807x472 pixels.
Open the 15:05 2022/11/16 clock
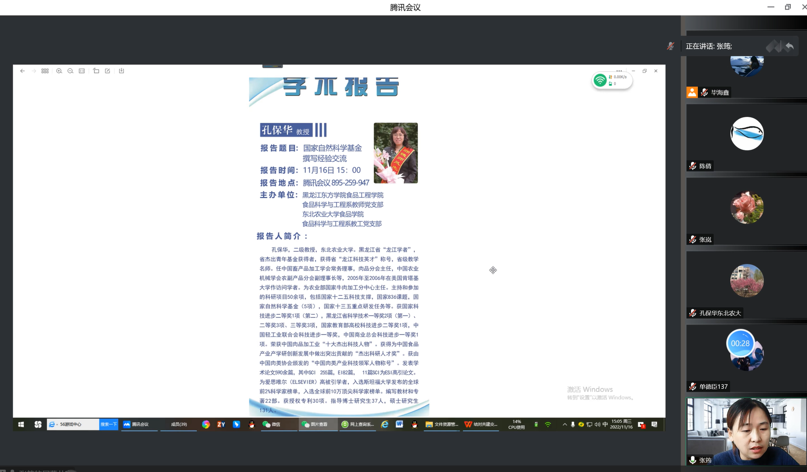[x=622, y=424]
